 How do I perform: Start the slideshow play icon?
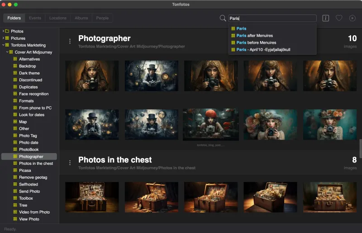pos(352,18)
